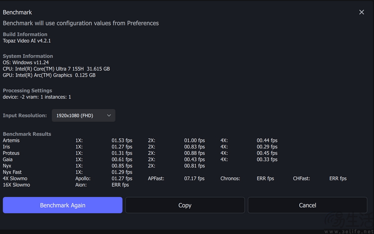The height and width of the screenshot is (234, 374).
Task: Cancel the benchmark dialog
Action: click(308, 205)
